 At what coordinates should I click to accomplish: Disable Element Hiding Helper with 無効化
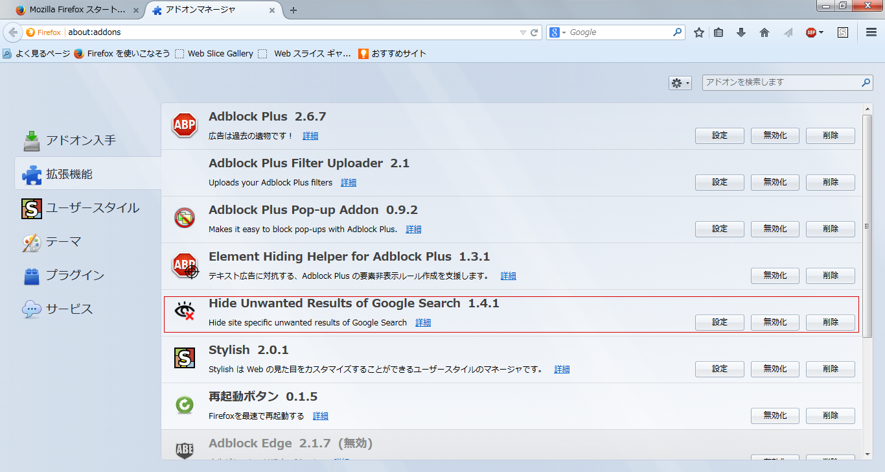pos(775,276)
